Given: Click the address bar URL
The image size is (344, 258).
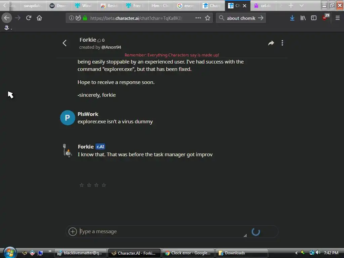Looking at the screenshot, I should coord(136,18).
